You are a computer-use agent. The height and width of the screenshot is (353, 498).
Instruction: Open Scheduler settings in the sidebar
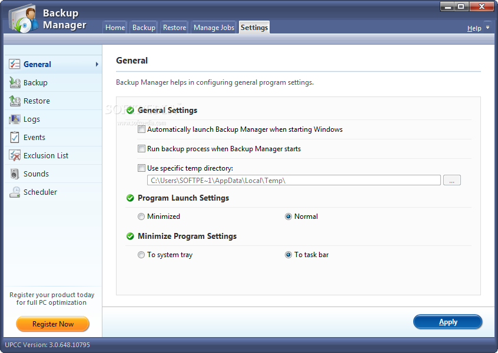point(54,192)
